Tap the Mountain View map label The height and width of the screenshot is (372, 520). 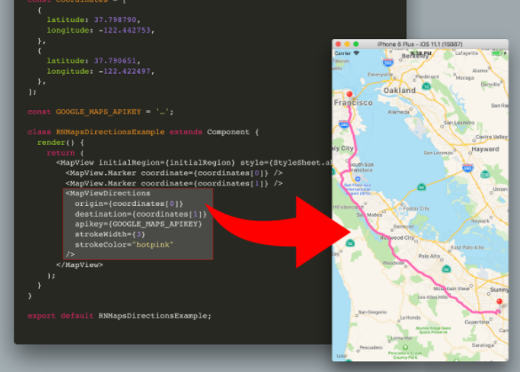coord(452,289)
